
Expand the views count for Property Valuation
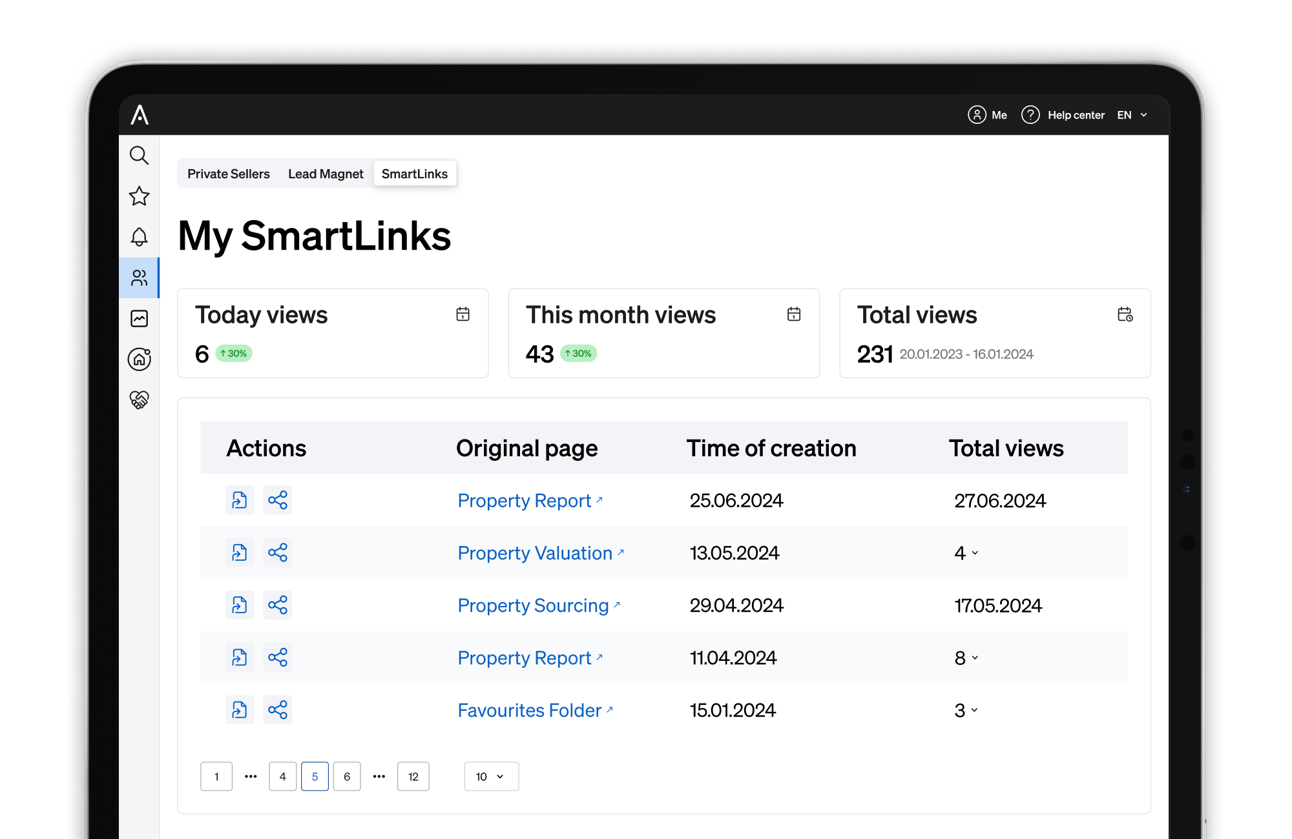pos(975,554)
